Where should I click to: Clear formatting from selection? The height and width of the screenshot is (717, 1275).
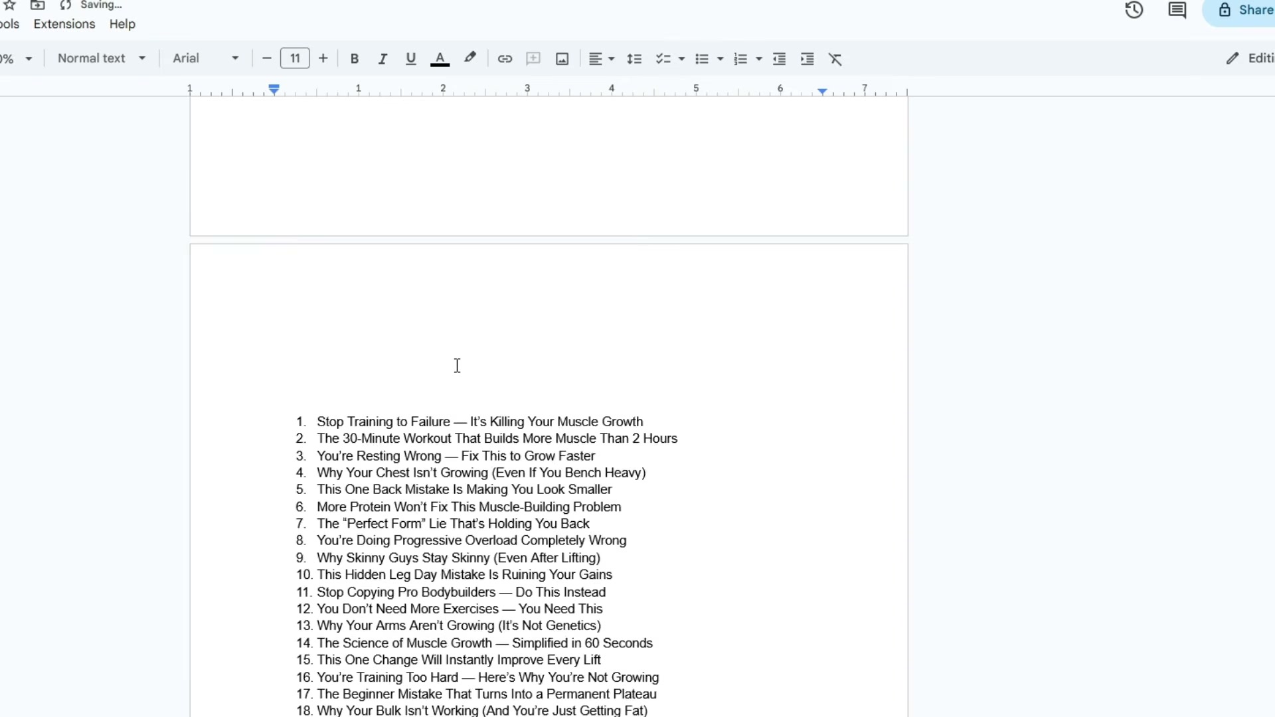(x=835, y=58)
